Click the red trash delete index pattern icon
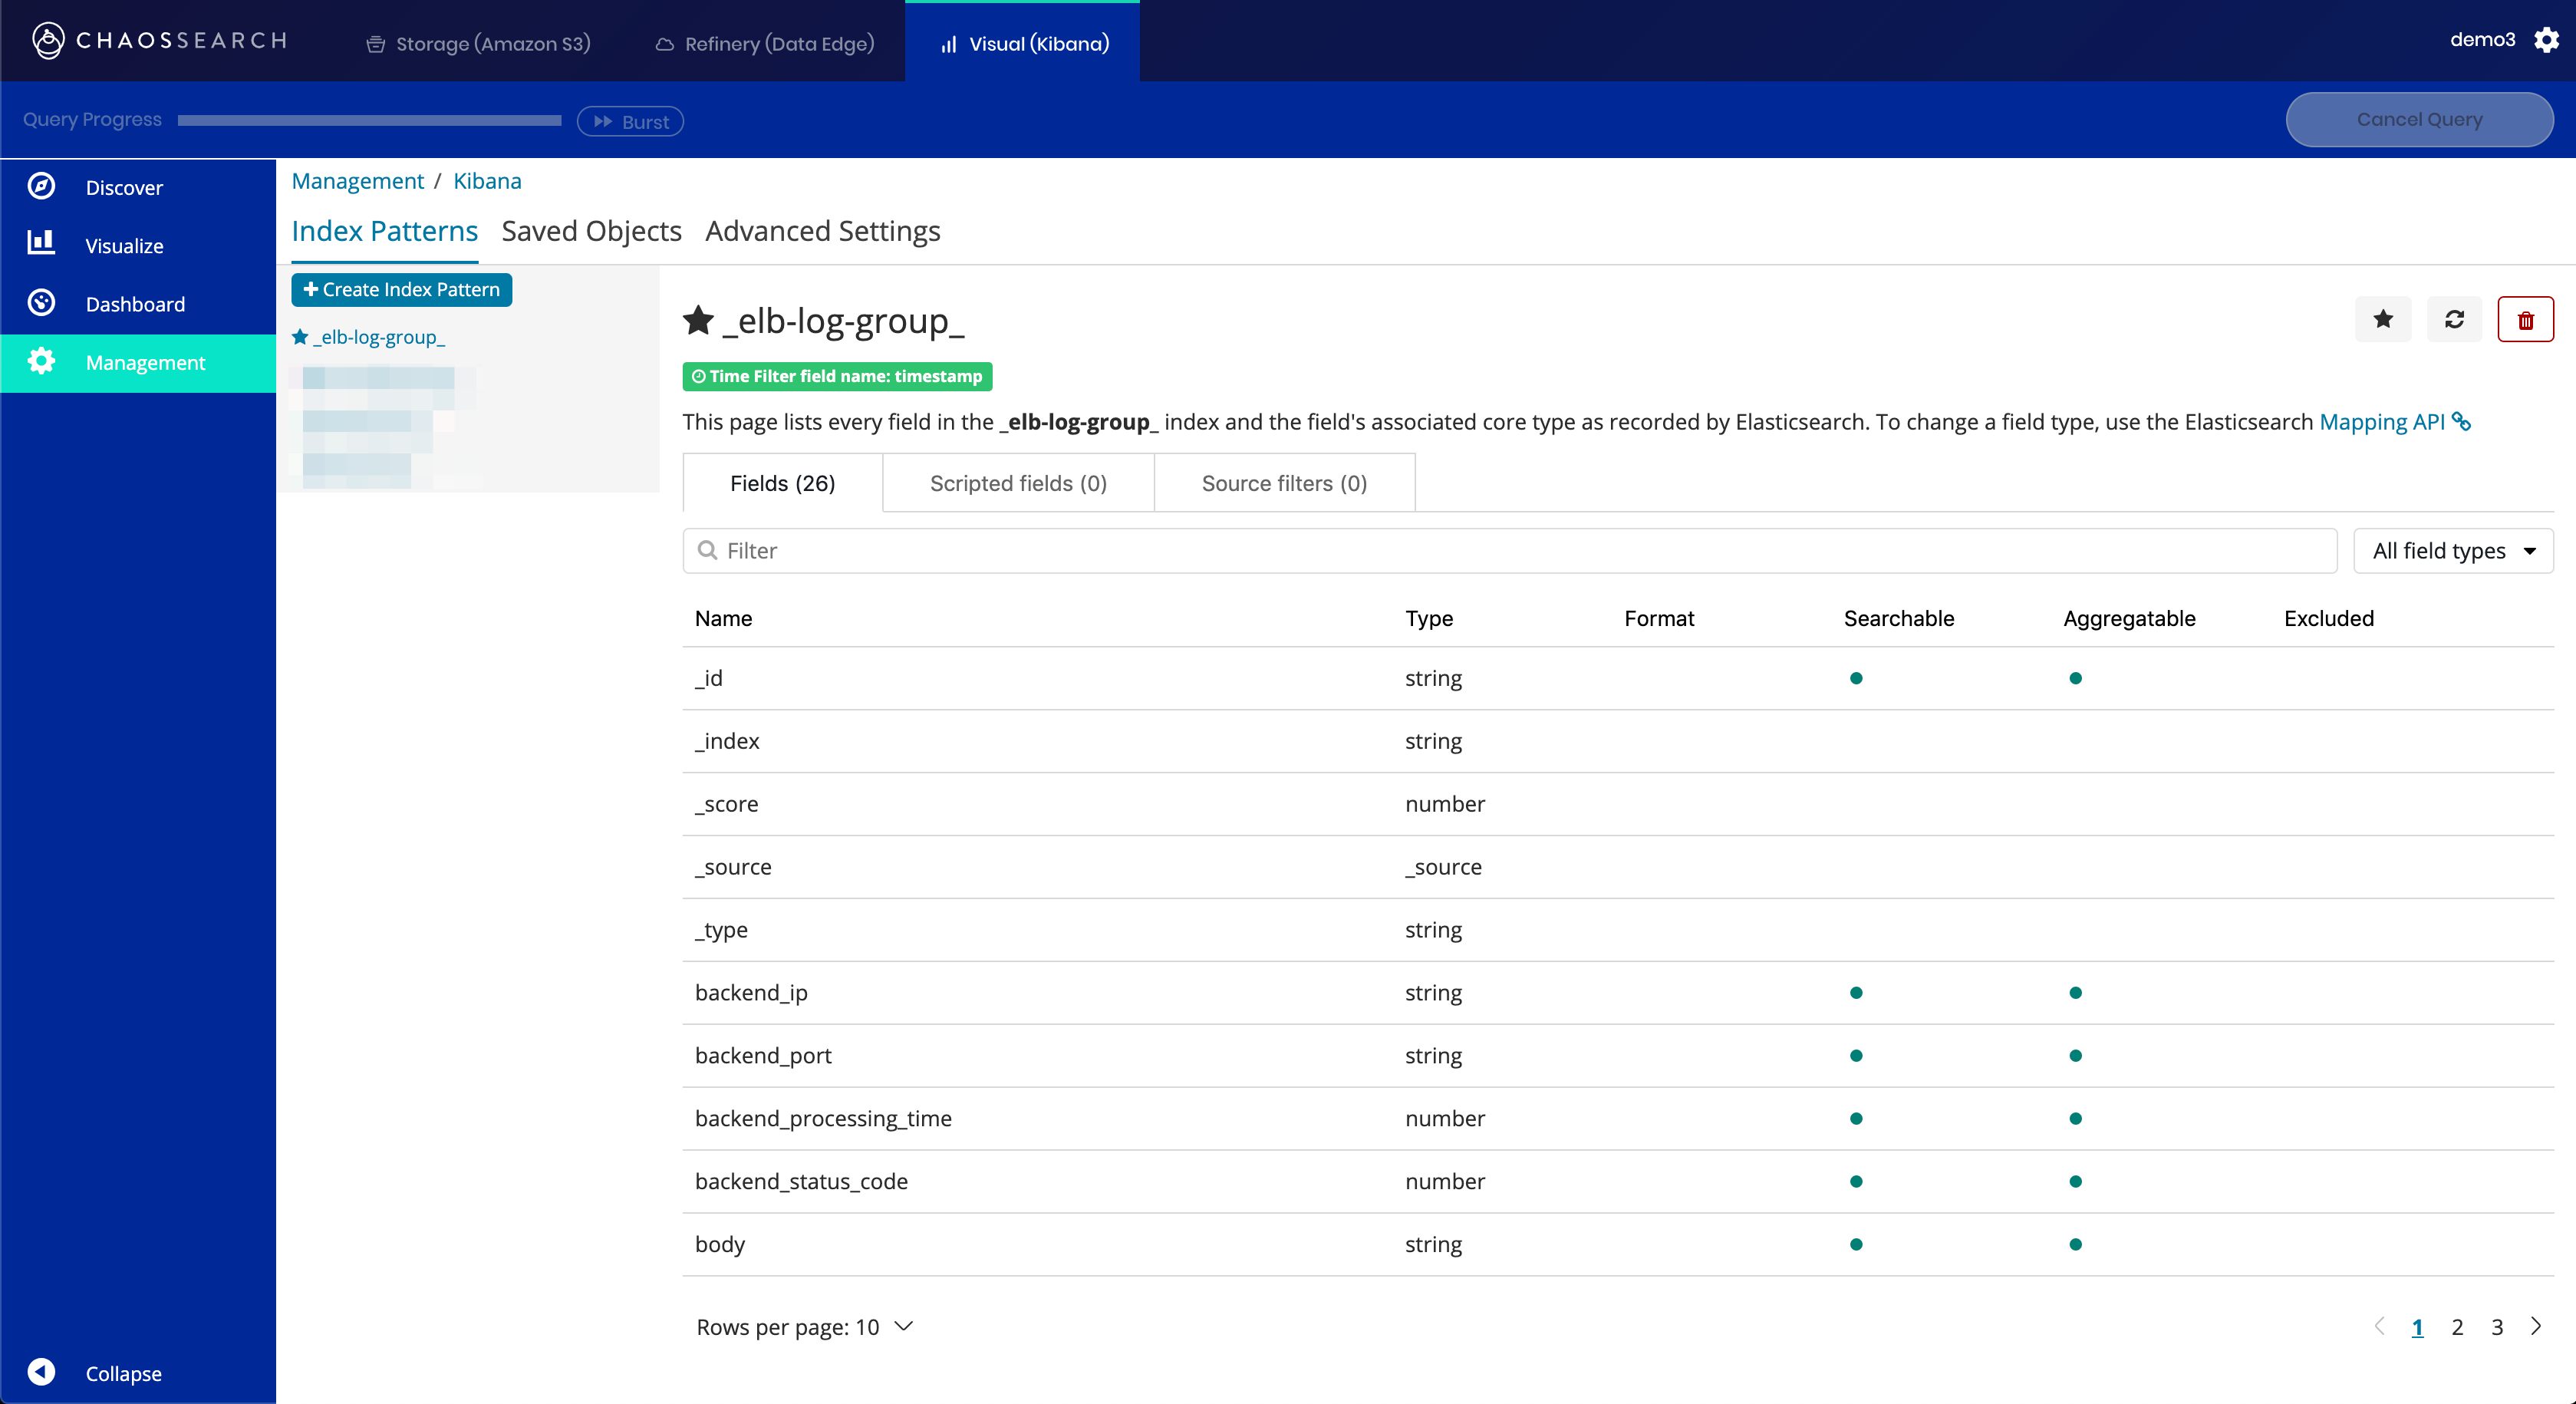The width and height of the screenshot is (2576, 1404). click(x=2524, y=320)
